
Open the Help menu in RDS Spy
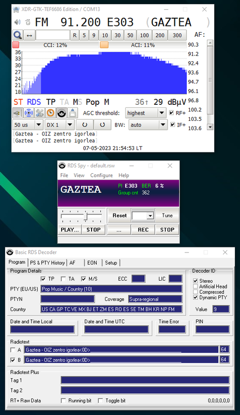pyautogui.click(x=124, y=175)
